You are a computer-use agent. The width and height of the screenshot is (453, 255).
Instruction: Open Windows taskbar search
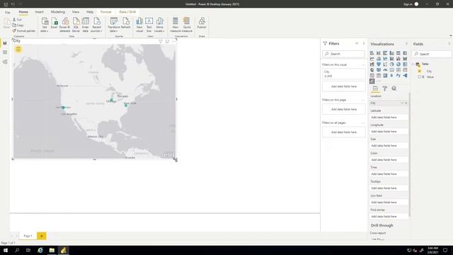tap(17, 250)
